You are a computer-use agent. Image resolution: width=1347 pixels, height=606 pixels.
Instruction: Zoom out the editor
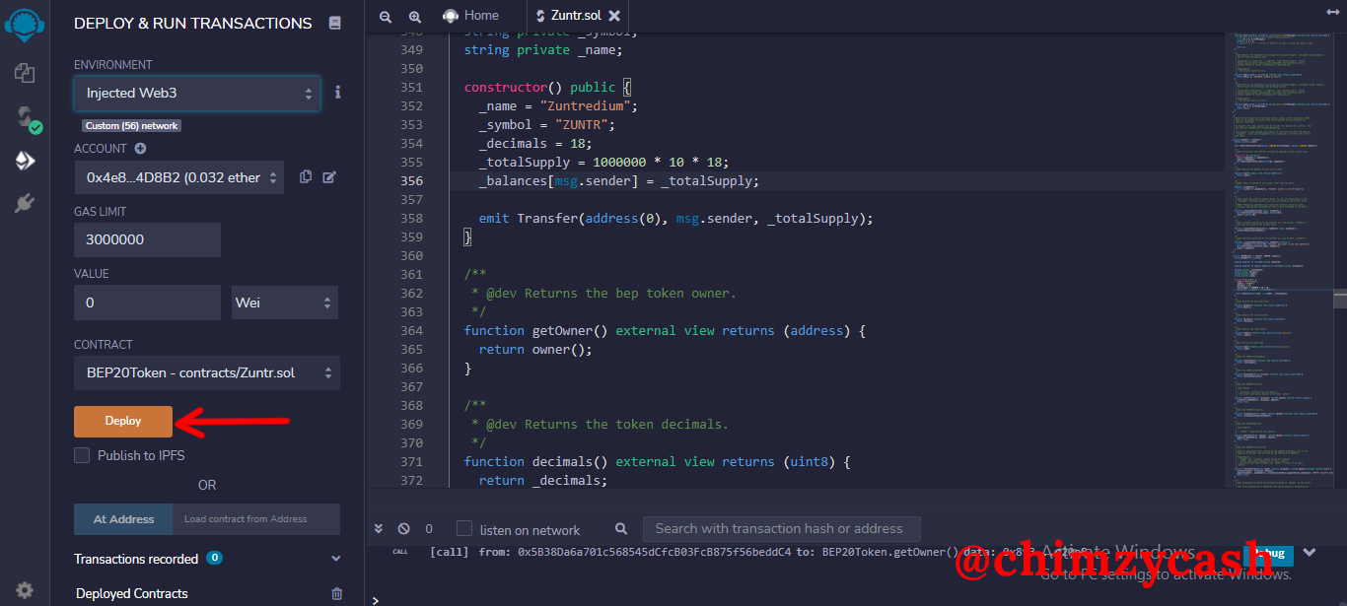[x=386, y=16]
